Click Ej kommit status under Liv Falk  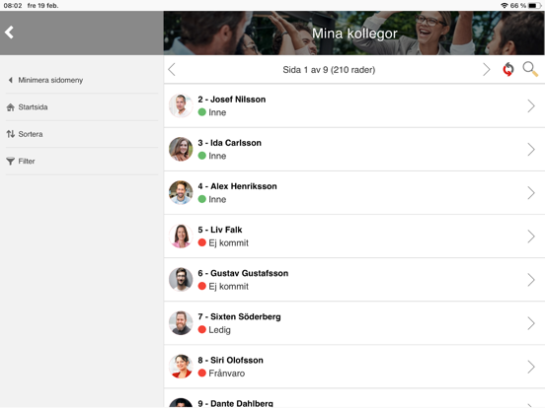(x=229, y=243)
